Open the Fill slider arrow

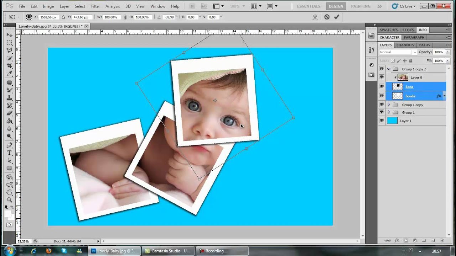[447, 61]
